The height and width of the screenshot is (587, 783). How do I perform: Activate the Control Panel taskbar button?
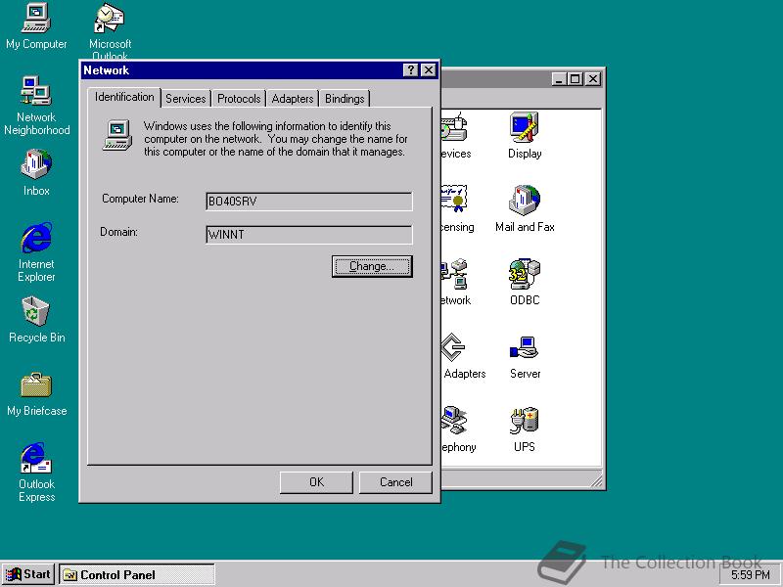(137, 574)
